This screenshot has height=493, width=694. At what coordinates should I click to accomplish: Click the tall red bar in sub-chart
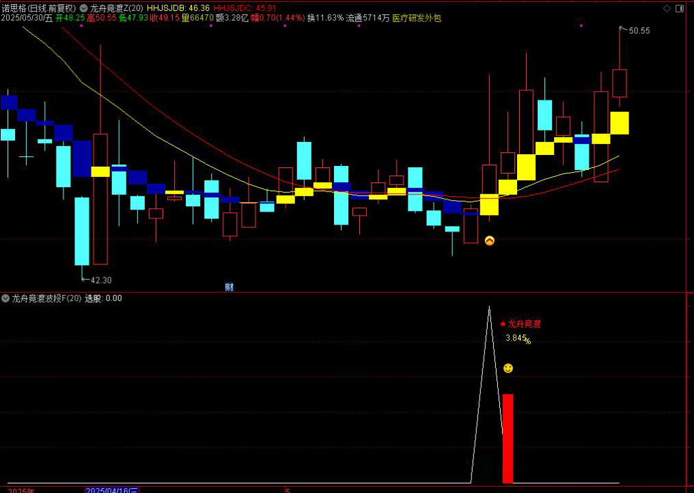click(x=508, y=437)
